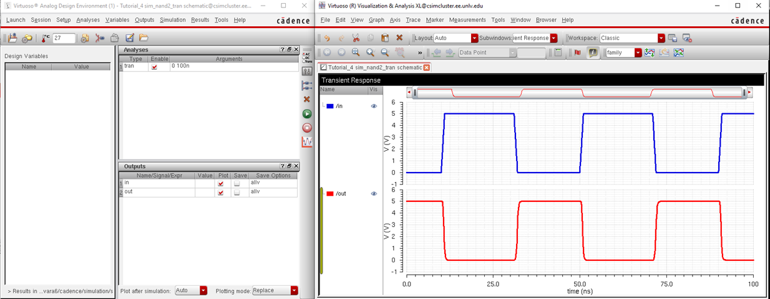
Task: Open the calculator tool icon
Action: pos(558,53)
